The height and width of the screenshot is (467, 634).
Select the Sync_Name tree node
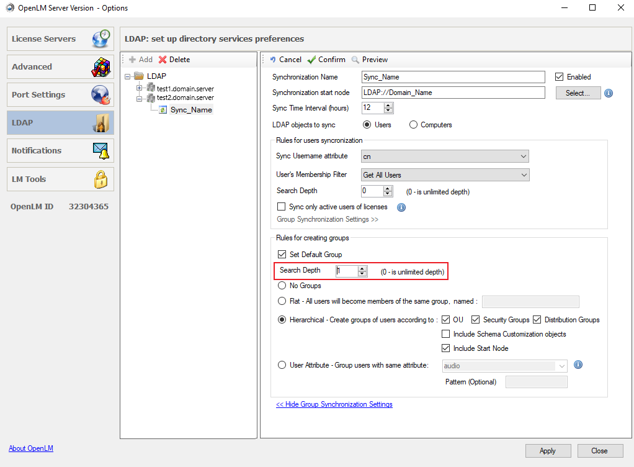click(x=191, y=110)
